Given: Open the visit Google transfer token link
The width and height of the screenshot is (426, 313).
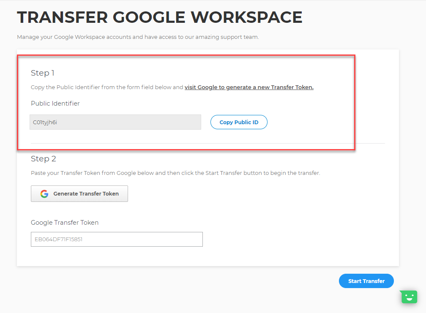Looking at the screenshot, I should point(249,87).
